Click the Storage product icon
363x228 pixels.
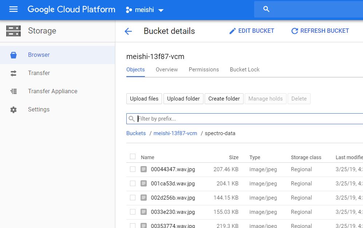click(13, 31)
